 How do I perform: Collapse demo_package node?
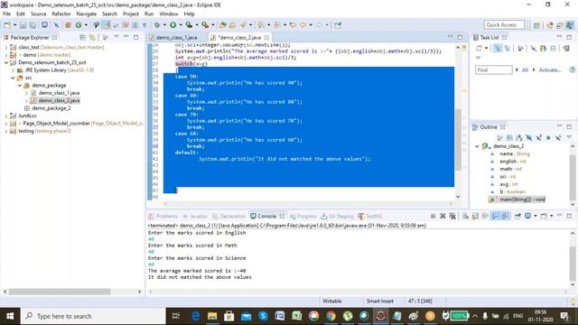(x=20, y=86)
